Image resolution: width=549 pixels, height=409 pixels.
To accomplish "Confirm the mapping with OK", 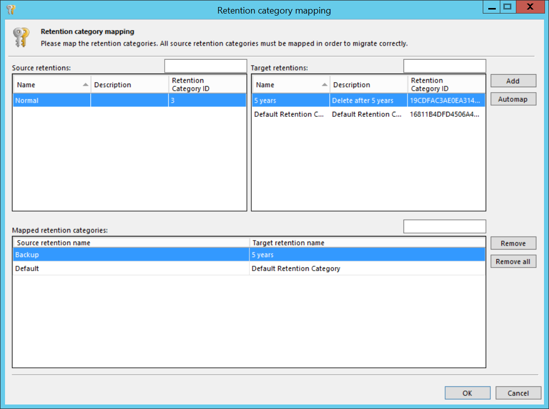I will point(467,393).
